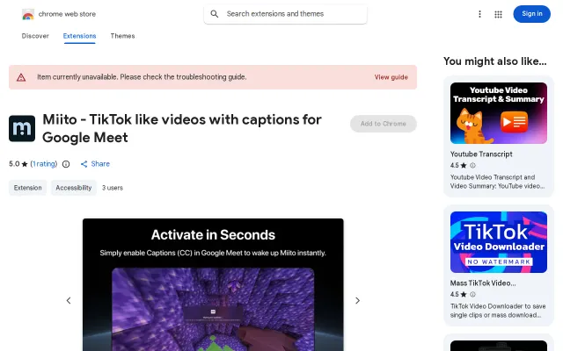This screenshot has height=351, width=563.
Task: Open the 1 rating link
Action: (44, 164)
